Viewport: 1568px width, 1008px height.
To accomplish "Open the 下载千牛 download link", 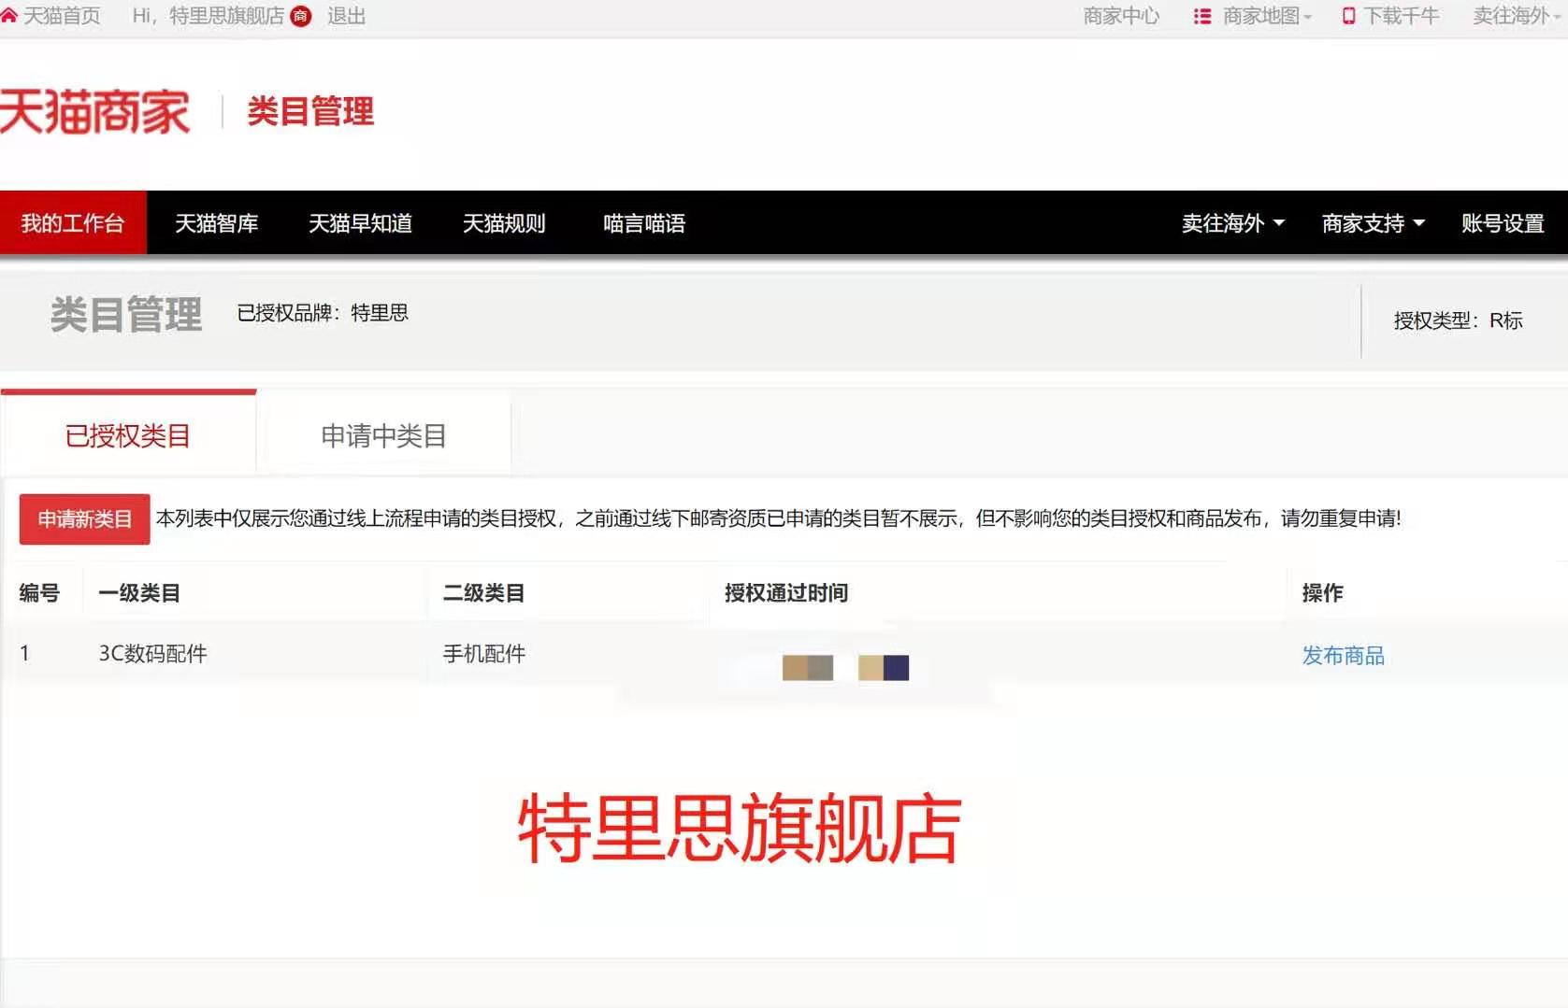I will 1401,16.
